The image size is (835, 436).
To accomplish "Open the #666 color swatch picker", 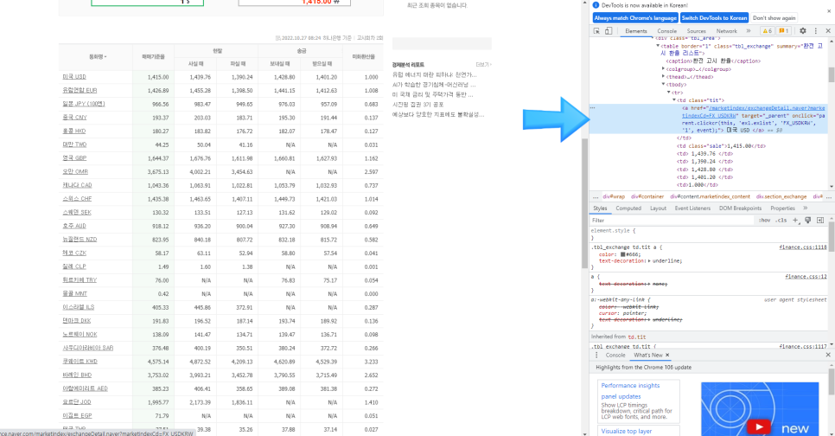I will [x=622, y=254].
